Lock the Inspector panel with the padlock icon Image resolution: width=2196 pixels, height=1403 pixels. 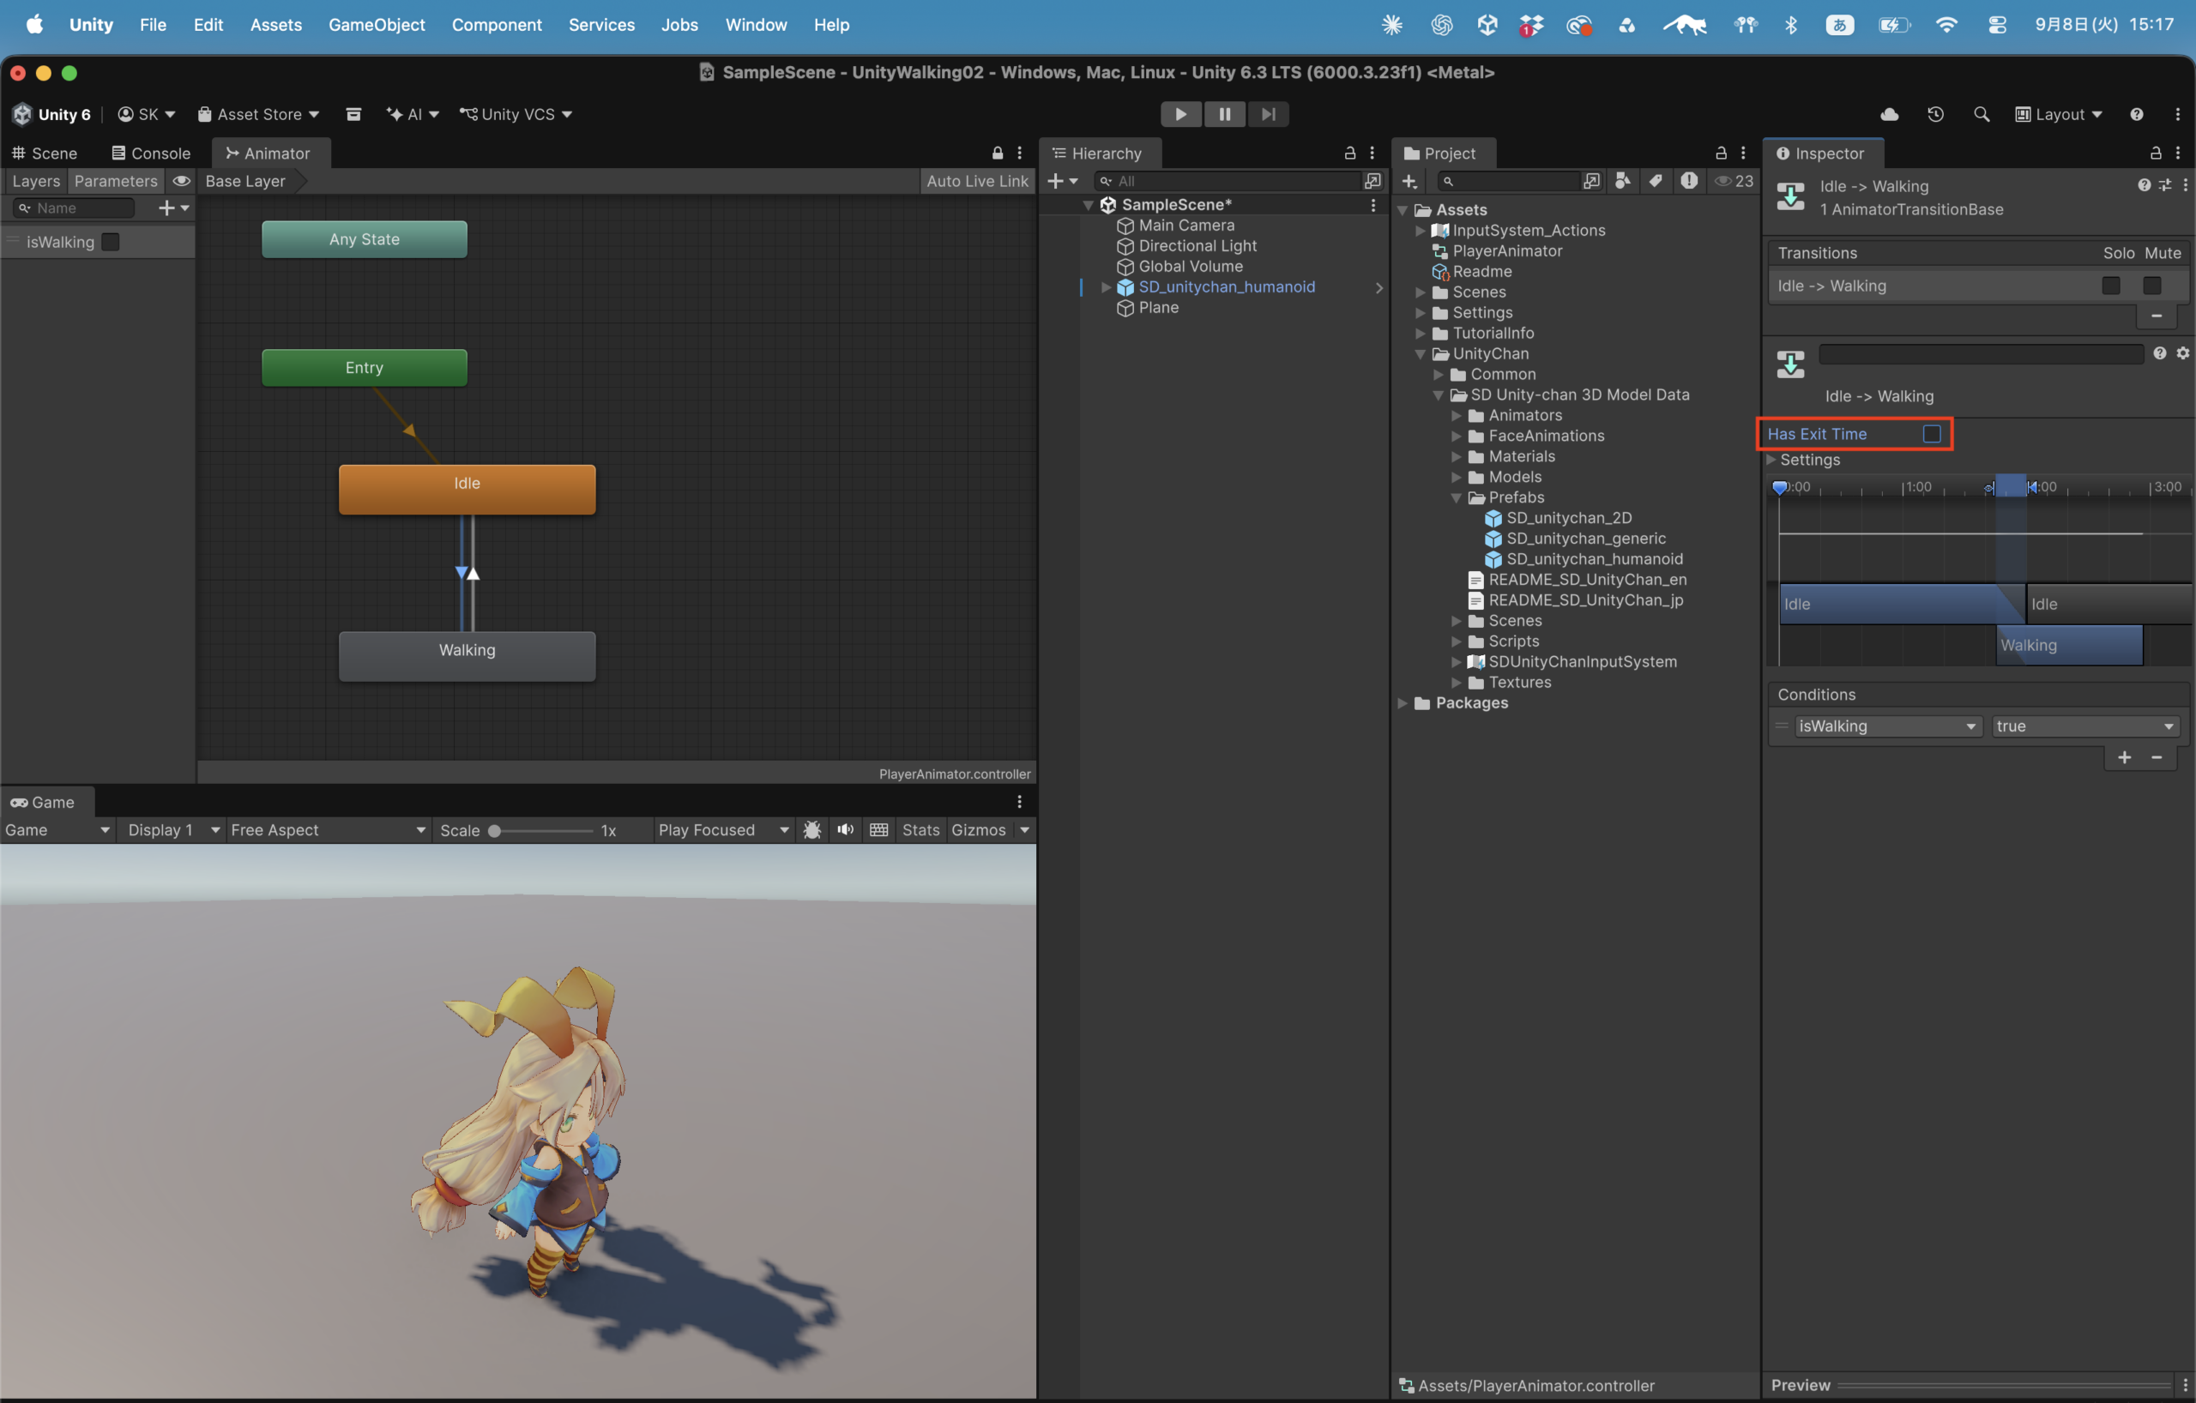[x=2155, y=154]
